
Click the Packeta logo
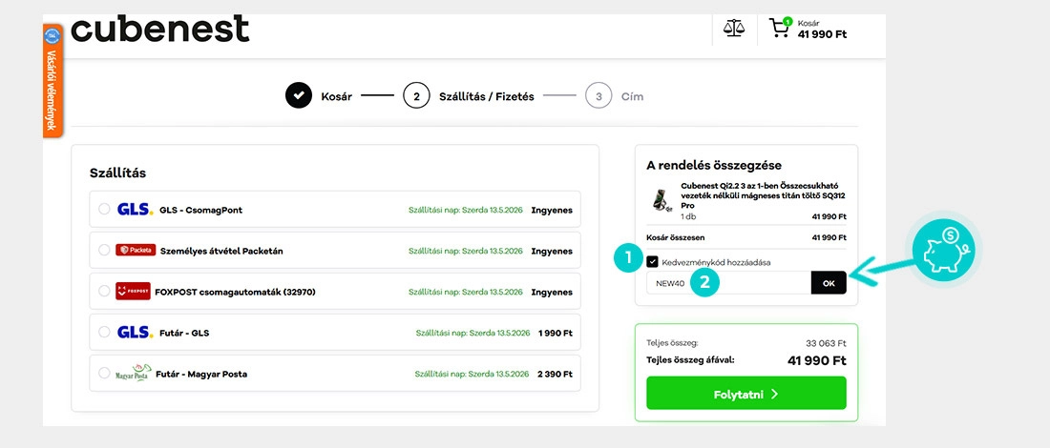[x=136, y=250]
